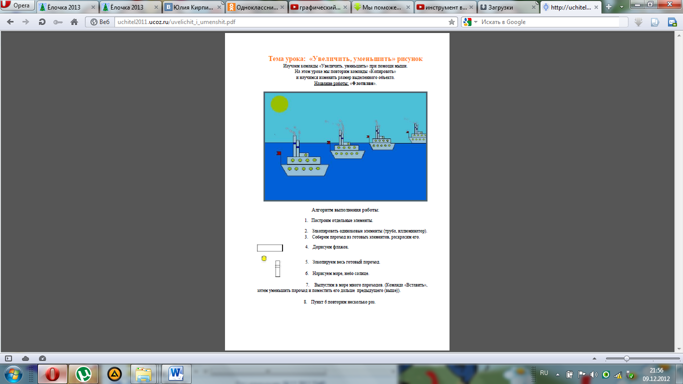Go to the Home page
The height and width of the screenshot is (384, 683).
74,22
